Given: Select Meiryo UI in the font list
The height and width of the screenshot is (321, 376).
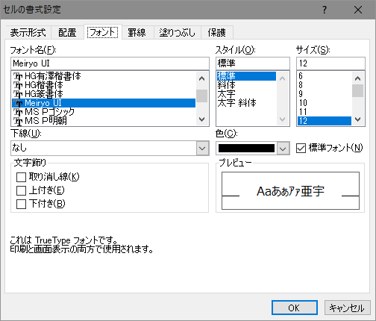Looking at the screenshot, I should tap(104, 103).
